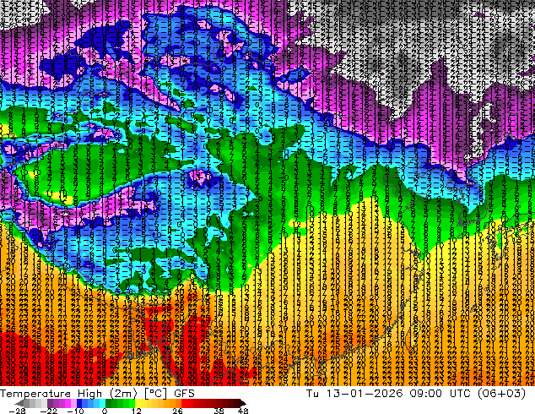Click the "GFS" model label
535x414 pixels.
click(x=184, y=393)
